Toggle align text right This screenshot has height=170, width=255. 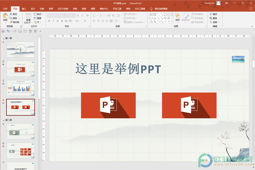click(103, 21)
